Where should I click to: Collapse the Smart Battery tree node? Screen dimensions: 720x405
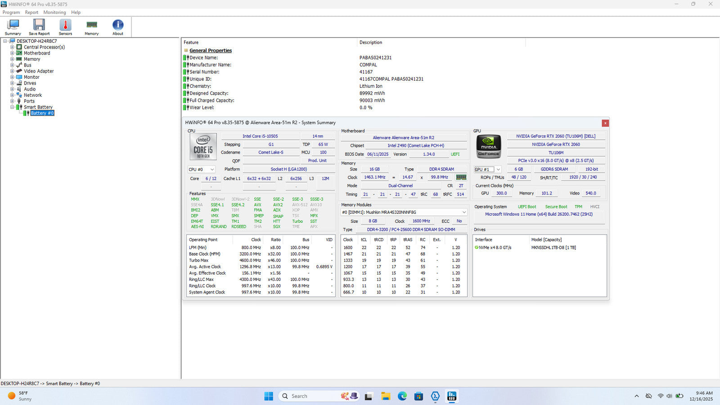[x=12, y=107]
